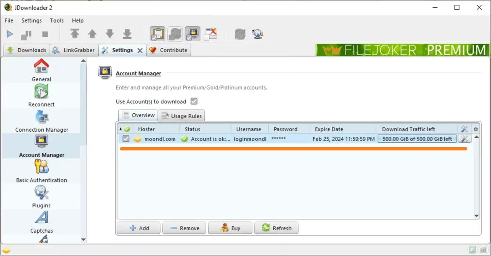The height and width of the screenshot is (256, 491).
Task: Sort accounts by Password column header
Action: 289,129
